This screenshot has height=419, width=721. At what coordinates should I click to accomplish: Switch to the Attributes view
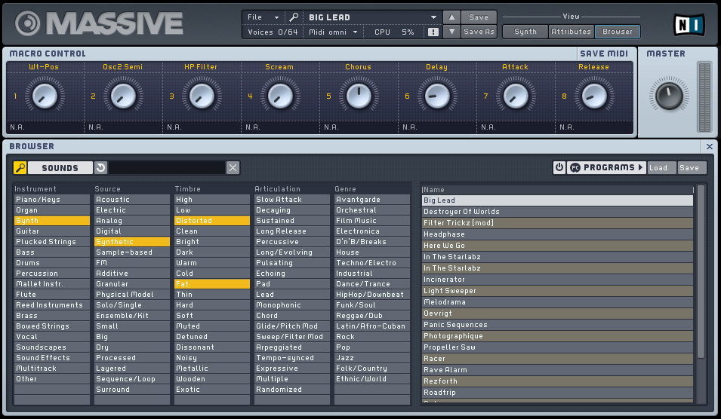point(571,32)
